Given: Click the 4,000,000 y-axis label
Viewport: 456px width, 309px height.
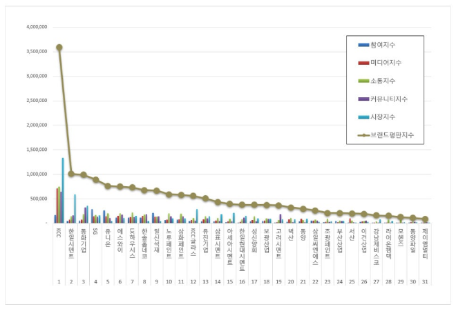Looking at the screenshot, I should (35, 27).
